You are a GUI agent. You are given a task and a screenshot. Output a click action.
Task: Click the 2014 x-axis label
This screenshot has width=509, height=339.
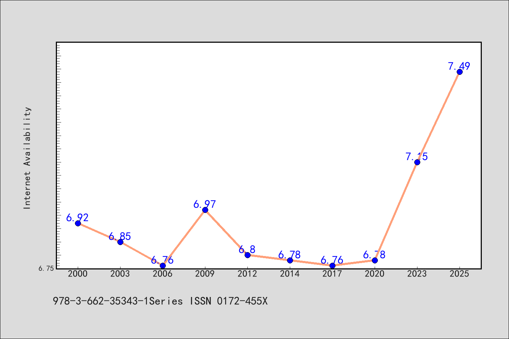(x=290, y=274)
